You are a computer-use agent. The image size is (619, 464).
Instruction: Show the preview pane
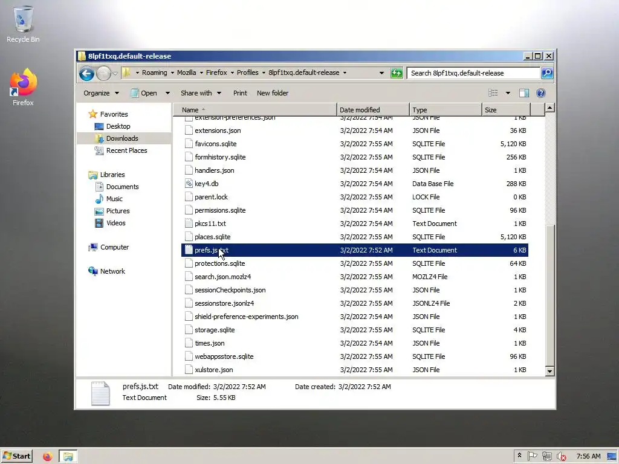pyautogui.click(x=524, y=93)
